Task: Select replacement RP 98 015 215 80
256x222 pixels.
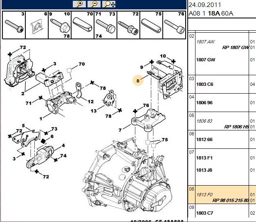Action: point(231,200)
